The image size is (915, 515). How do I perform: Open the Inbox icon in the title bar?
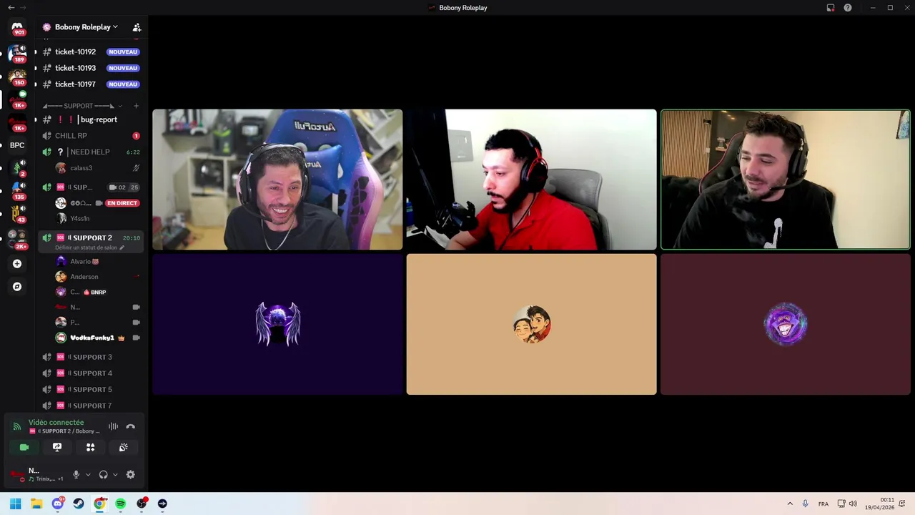point(831,8)
